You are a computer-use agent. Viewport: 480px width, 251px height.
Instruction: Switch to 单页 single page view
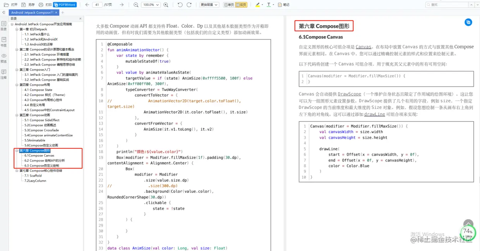pyautogui.click(x=229, y=5)
